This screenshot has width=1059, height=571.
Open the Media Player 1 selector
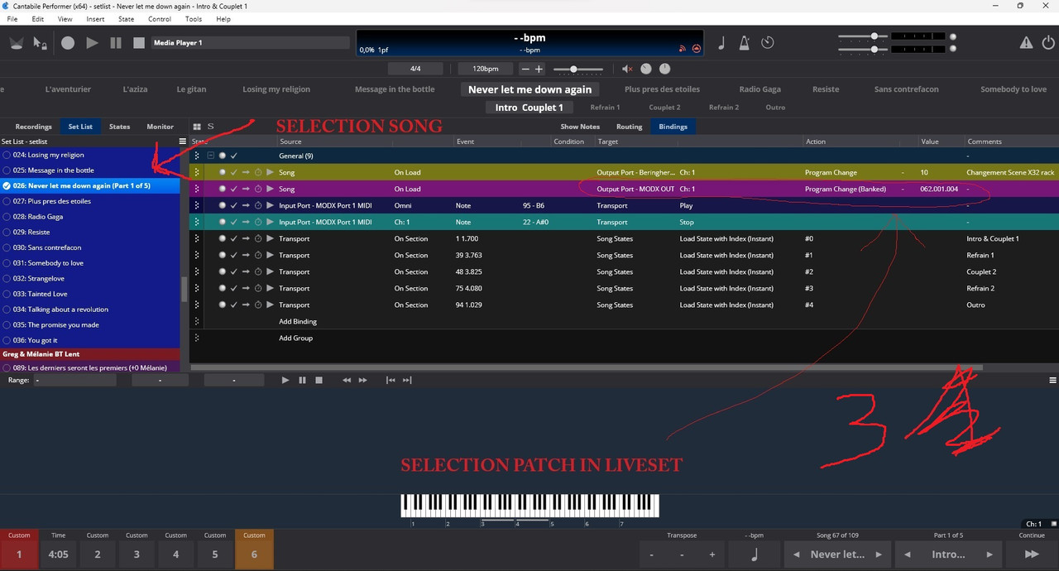click(x=250, y=43)
